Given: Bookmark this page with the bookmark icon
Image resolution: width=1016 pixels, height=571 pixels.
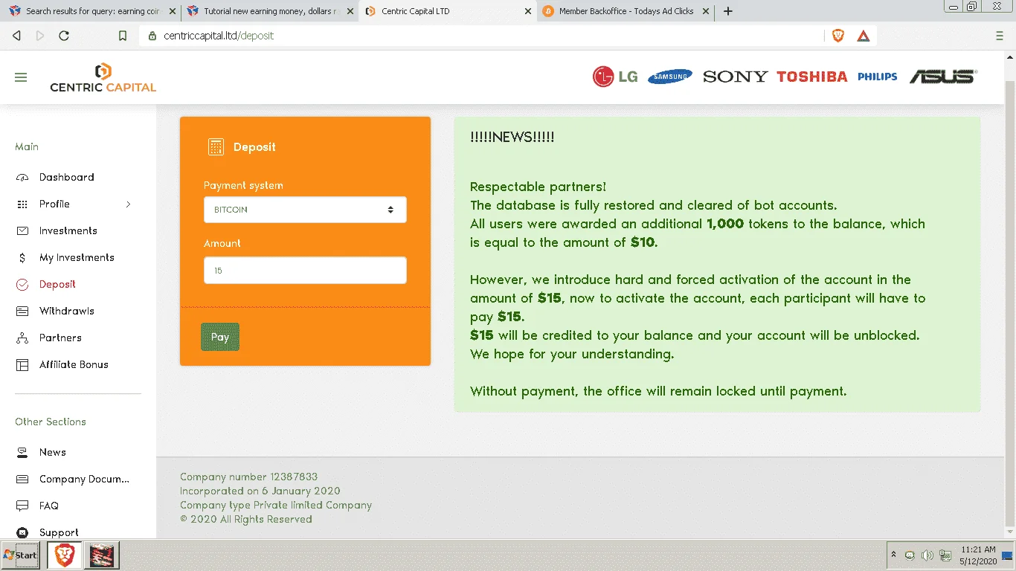Looking at the screenshot, I should [x=123, y=36].
